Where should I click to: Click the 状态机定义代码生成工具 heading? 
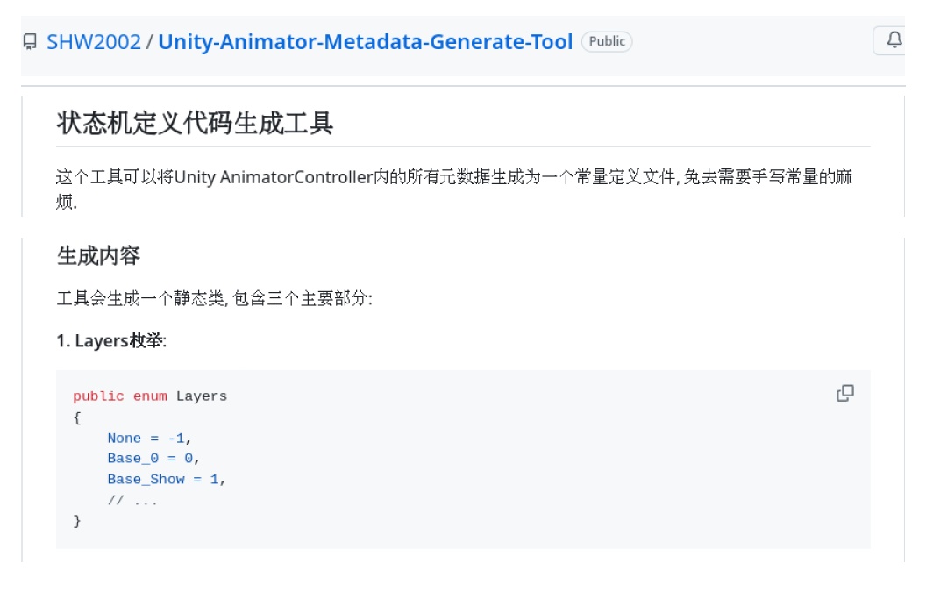click(x=195, y=124)
